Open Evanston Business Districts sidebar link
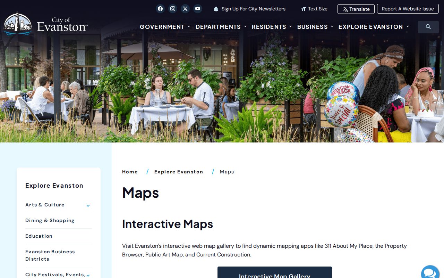 pos(50,255)
